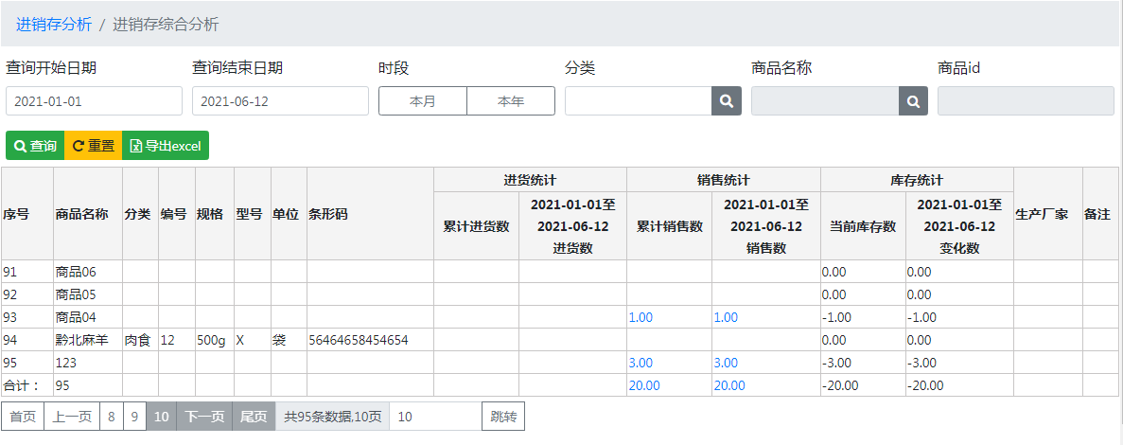Open row 123 period sales 3.00 link
The image size is (1123, 445).
726,363
